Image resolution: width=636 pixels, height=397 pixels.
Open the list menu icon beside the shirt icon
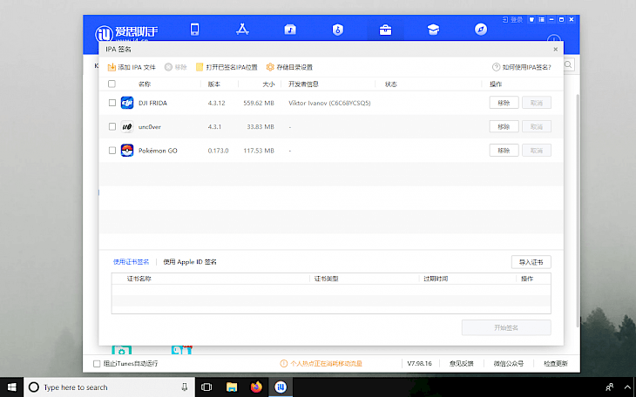tap(542, 19)
